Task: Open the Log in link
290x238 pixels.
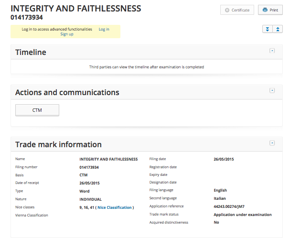Action: point(104,29)
